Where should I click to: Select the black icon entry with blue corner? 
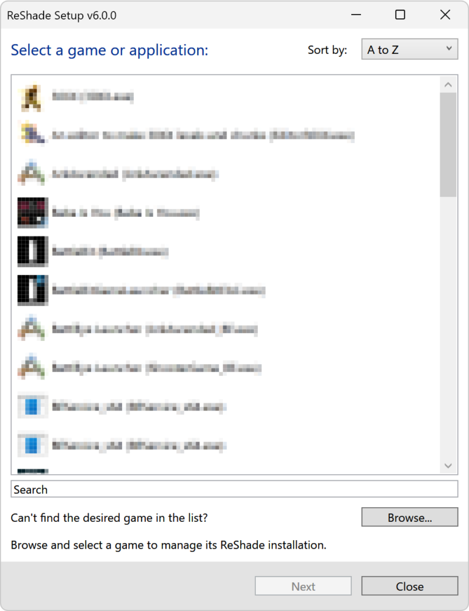point(226,290)
